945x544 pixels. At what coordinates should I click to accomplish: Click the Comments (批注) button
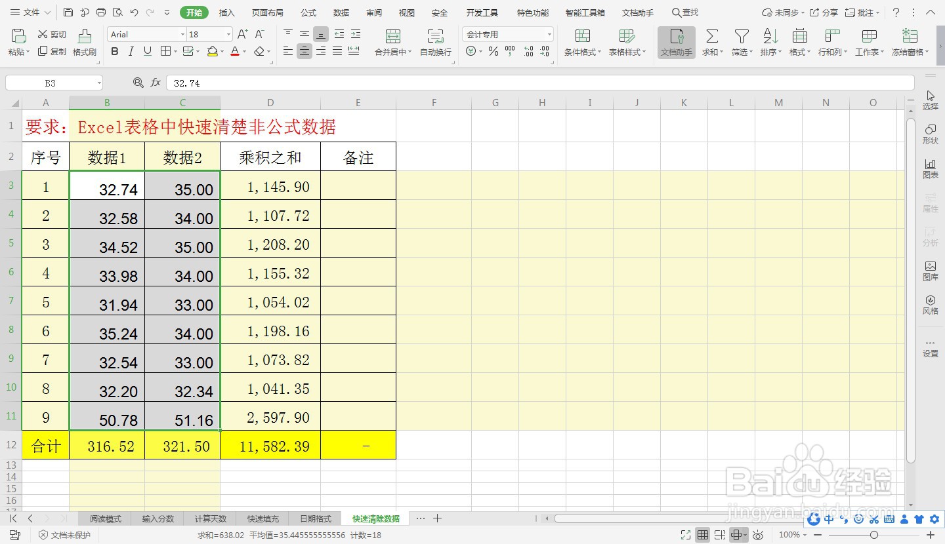pyautogui.click(x=863, y=12)
